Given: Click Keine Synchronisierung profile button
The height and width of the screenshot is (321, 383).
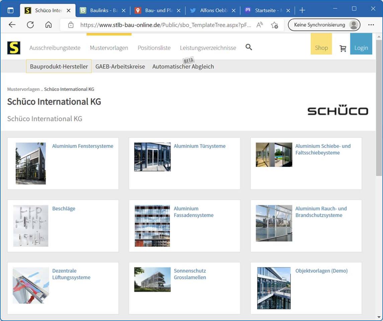Looking at the screenshot, I should click(324, 25).
